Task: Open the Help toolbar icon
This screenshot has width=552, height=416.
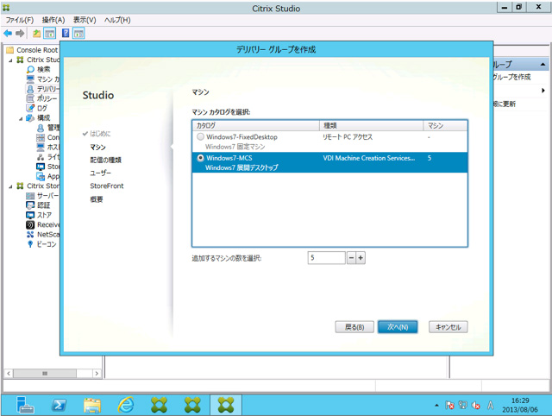Action: click(x=66, y=34)
